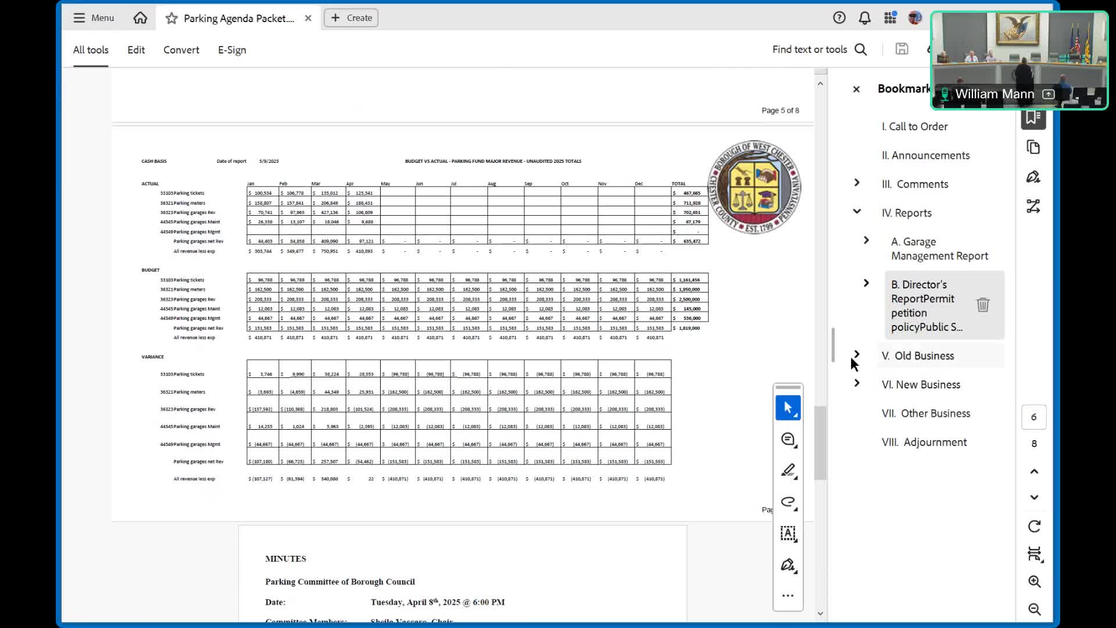Select the fill and sign pen tool

click(788, 565)
